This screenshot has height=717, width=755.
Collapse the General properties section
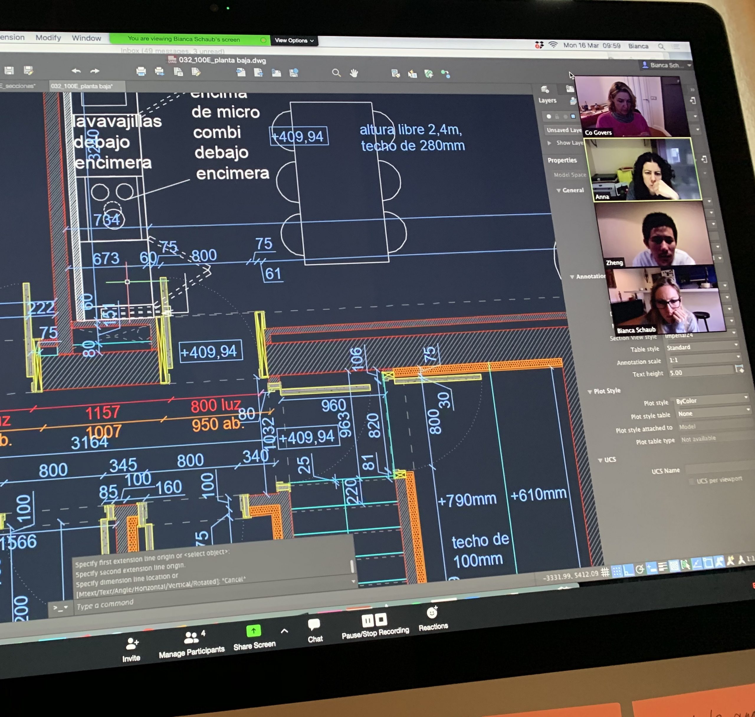559,190
